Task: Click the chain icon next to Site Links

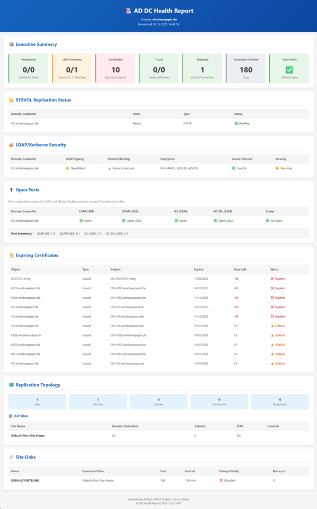Action: coord(11,457)
